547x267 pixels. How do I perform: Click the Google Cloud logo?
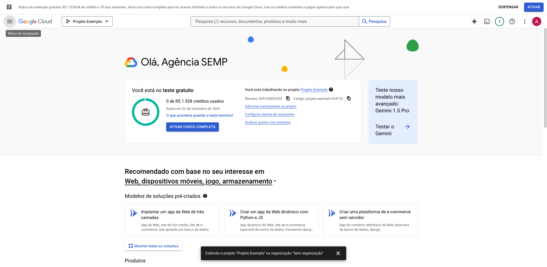point(35,21)
